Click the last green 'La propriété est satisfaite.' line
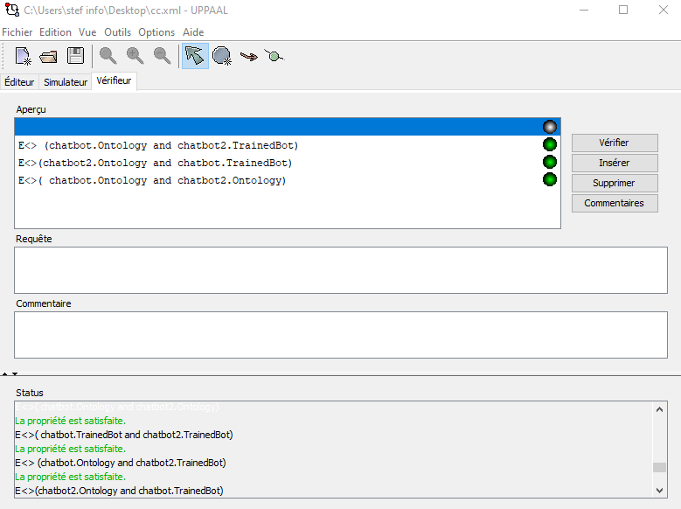The image size is (681, 509). coord(70,477)
